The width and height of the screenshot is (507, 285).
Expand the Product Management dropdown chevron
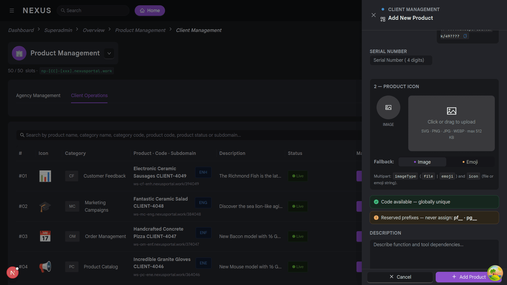[x=109, y=53]
